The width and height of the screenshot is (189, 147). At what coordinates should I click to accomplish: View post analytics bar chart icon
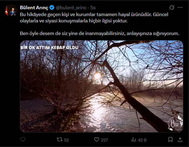(x=134, y=140)
